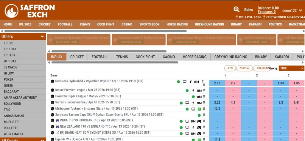The height and width of the screenshot is (141, 305).
Task: Click the green P icon for Melbourne Tuskers match
Action: 199,109
